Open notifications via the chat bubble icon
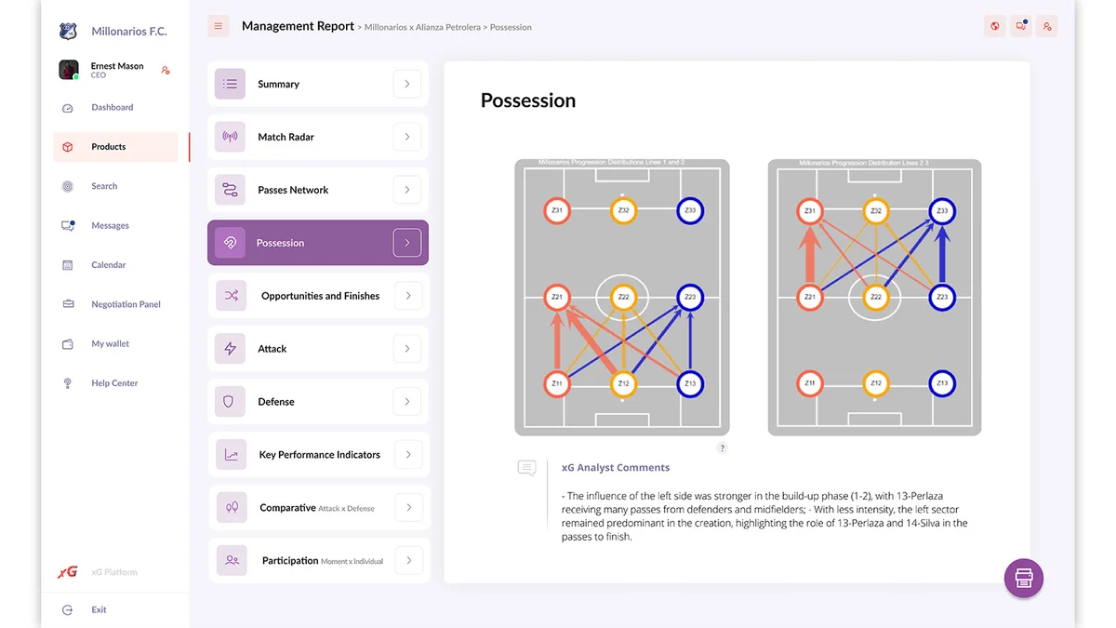 (x=1020, y=26)
